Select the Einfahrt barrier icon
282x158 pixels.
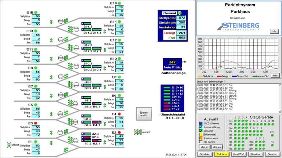pyautogui.click(x=9, y=145)
